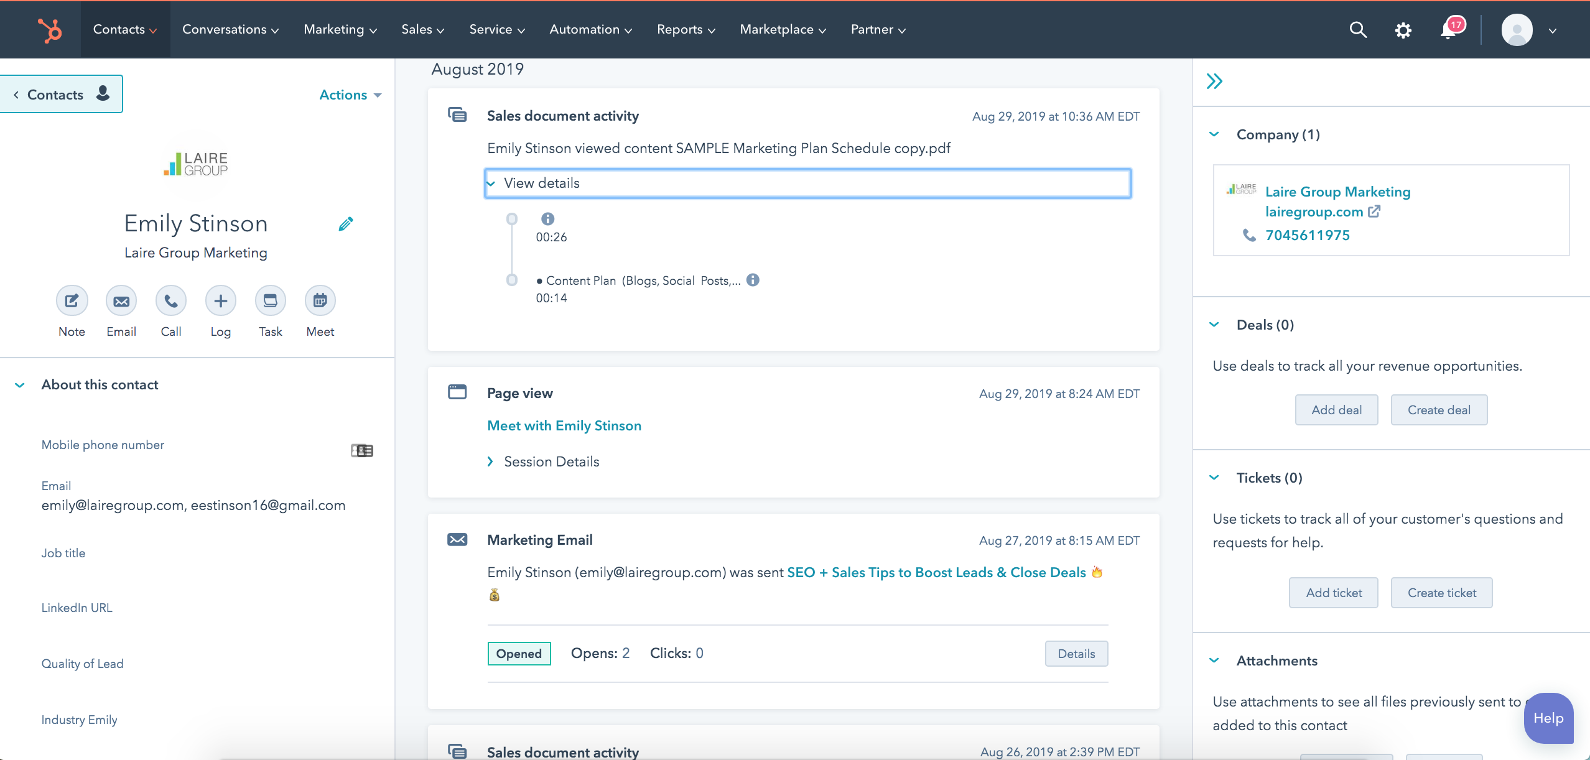
Task: Click the HubSpot sprocket logo
Action: coord(50,30)
